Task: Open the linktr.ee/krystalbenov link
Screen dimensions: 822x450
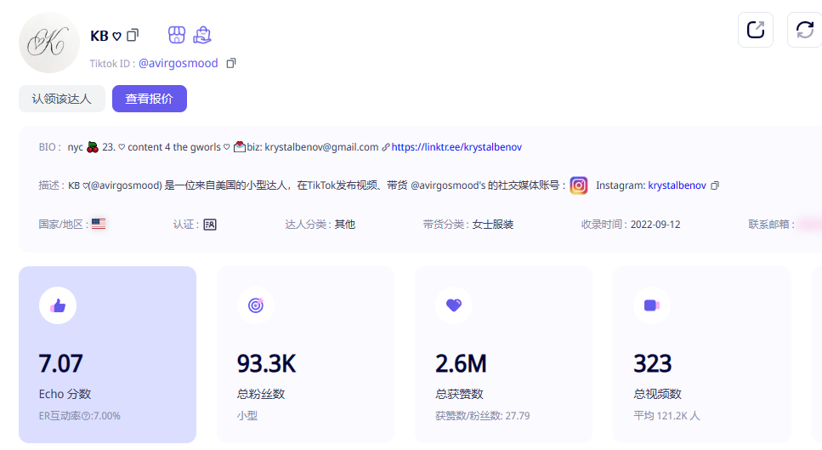Action: point(456,147)
